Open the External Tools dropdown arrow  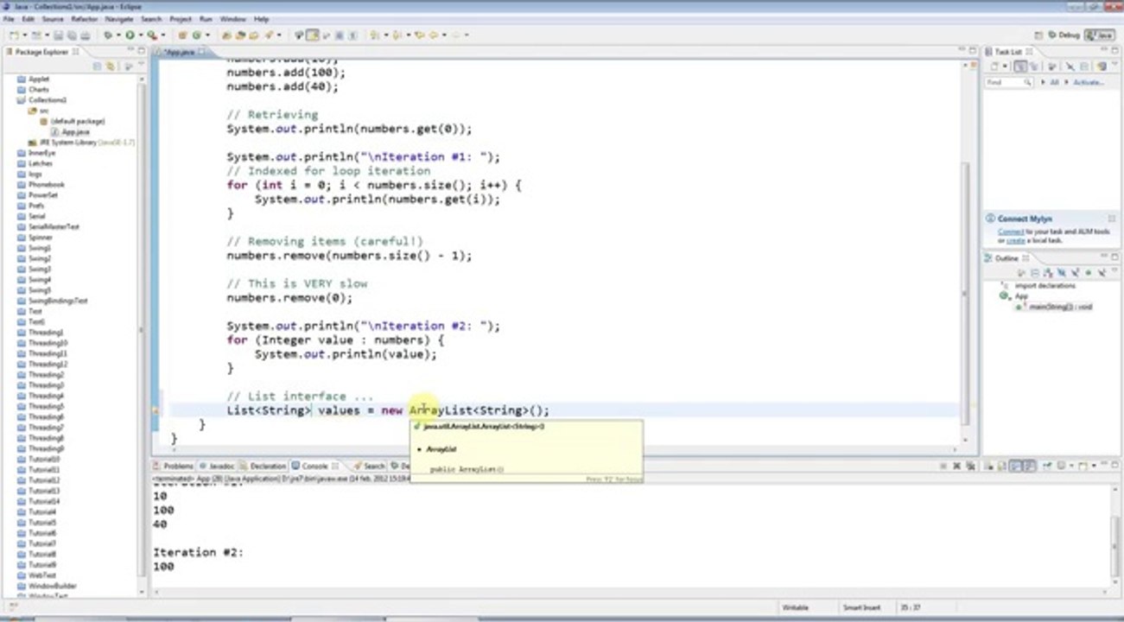point(162,35)
